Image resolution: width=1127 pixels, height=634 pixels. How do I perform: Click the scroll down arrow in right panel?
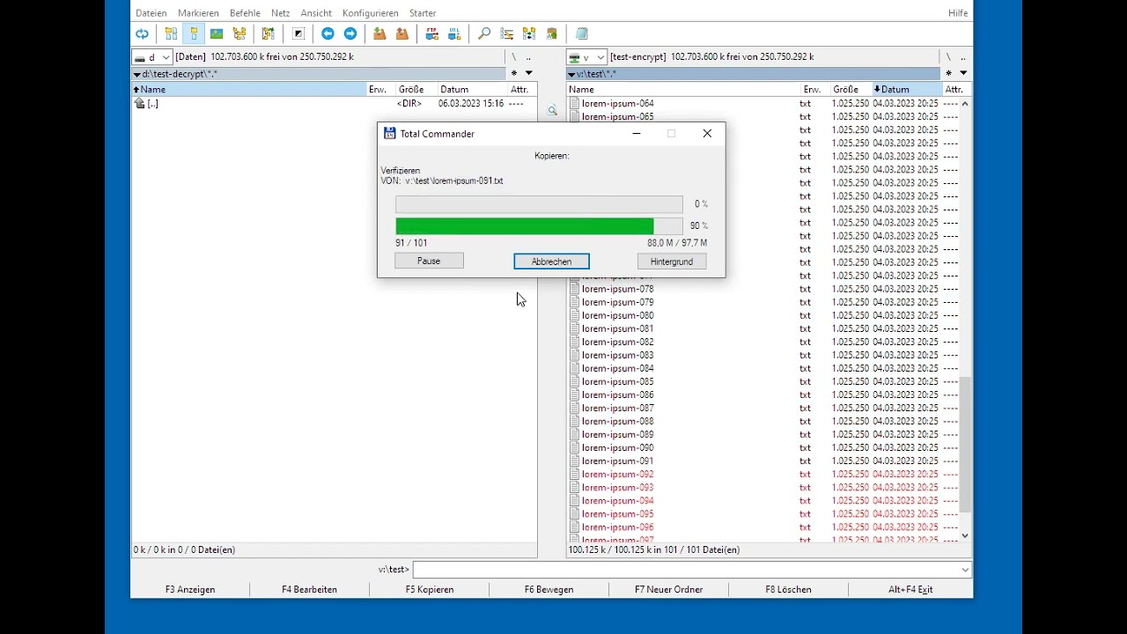[x=965, y=535]
